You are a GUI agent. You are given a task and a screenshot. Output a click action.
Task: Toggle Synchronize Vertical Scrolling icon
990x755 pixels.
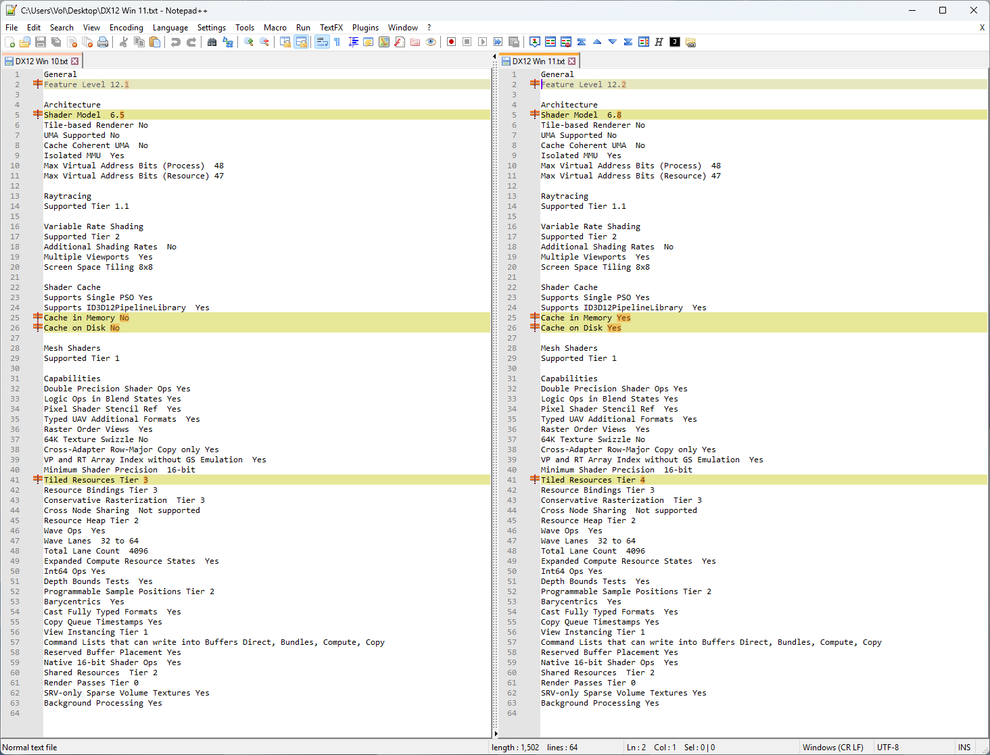pyautogui.click(x=285, y=42)
